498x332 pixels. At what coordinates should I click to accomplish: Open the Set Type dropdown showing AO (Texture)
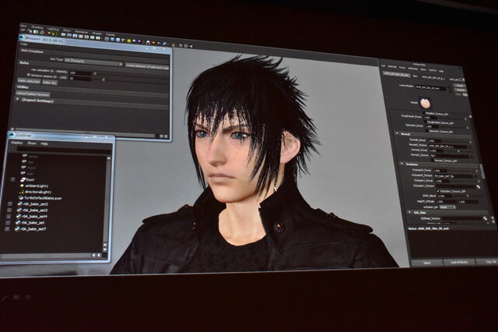(93, 62)
